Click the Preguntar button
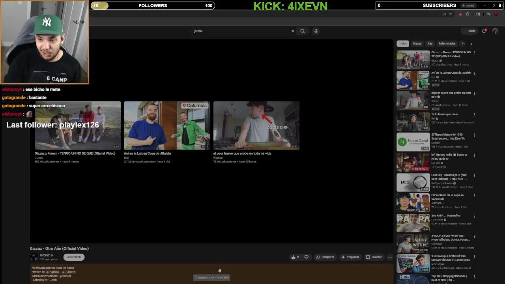Image resolution: width=505 pixels, height=284 pixels. tap(350, 257)
